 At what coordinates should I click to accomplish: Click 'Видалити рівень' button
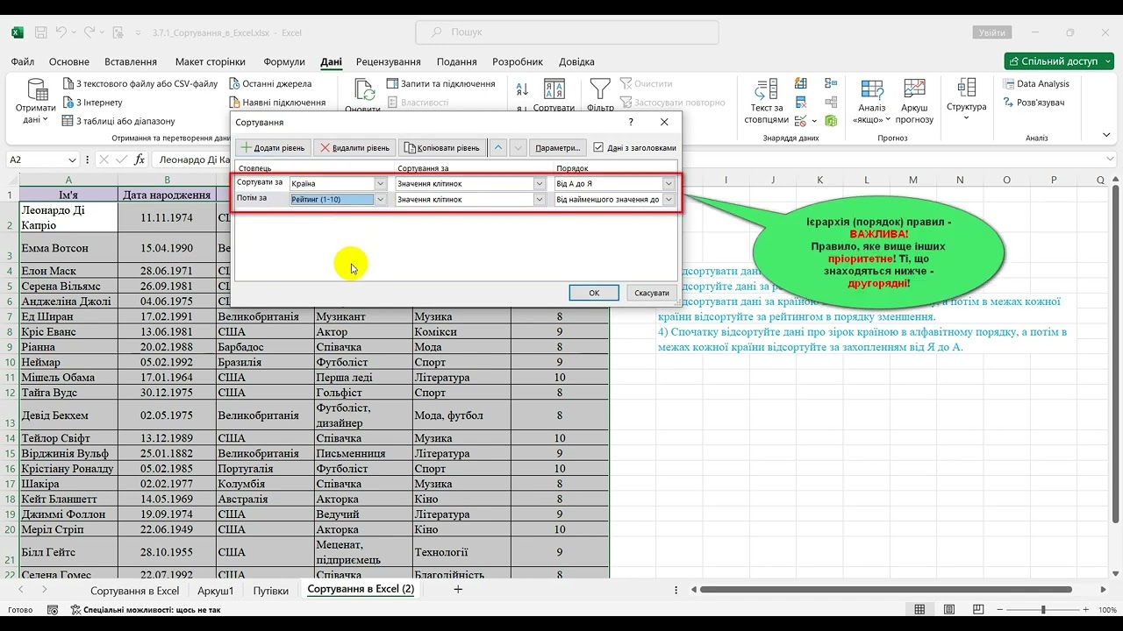(354, 148)
